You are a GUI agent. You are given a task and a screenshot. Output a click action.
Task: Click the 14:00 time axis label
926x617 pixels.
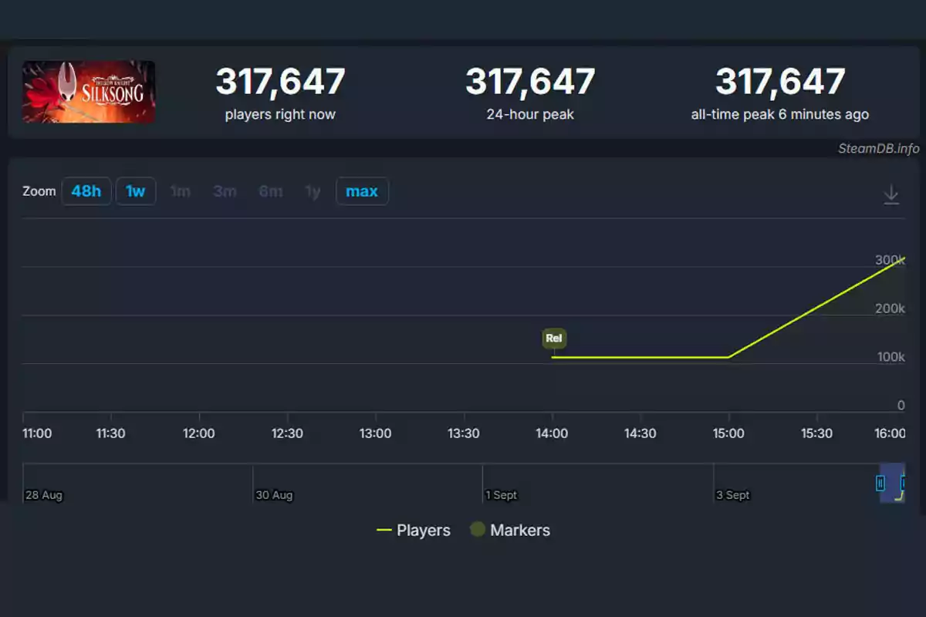click(x=552, y=433)
